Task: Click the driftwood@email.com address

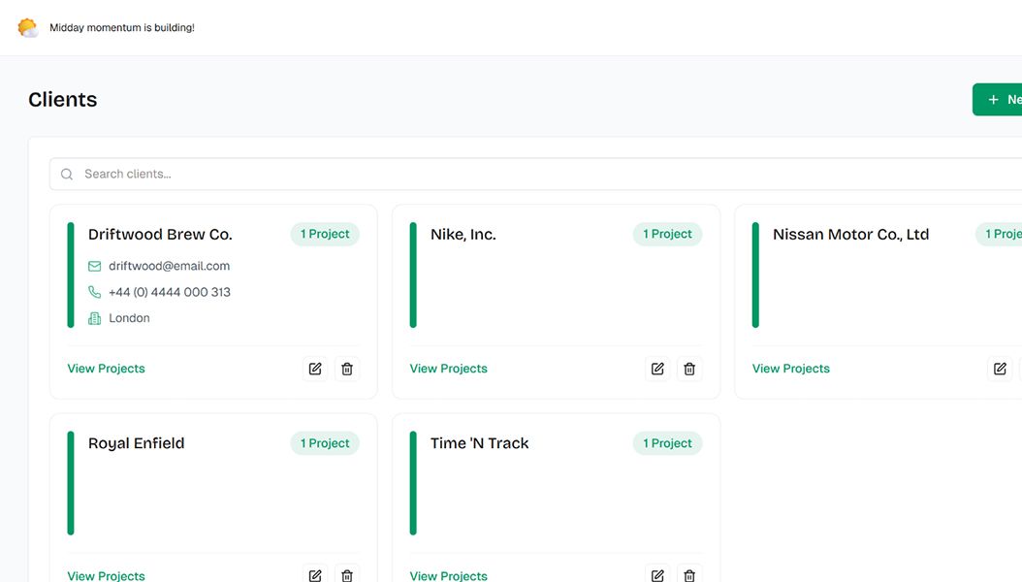Action: (170, 266)
